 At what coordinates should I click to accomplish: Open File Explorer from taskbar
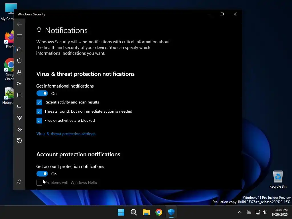(146, 212)
